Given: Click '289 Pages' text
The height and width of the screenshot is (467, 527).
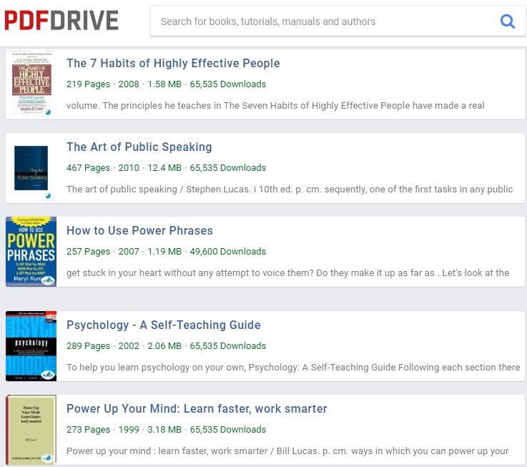Looking at the screenshot, I should click(88, 346).
